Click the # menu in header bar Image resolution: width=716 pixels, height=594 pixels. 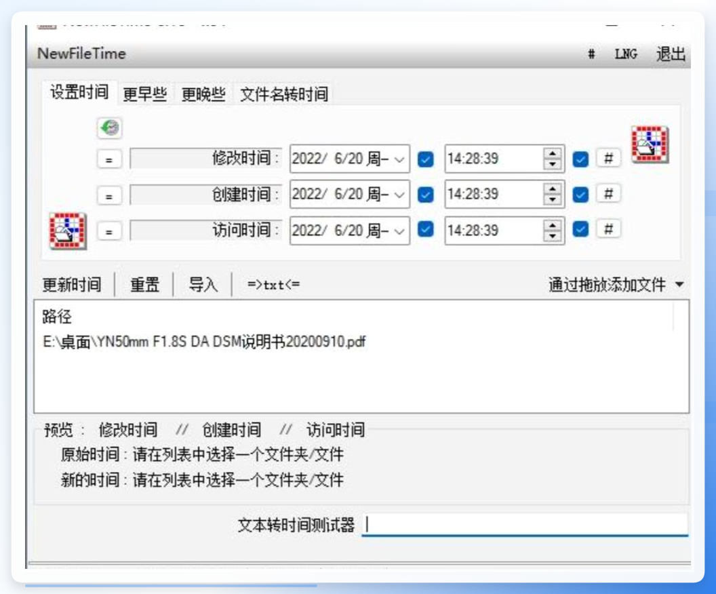[591, 54]
